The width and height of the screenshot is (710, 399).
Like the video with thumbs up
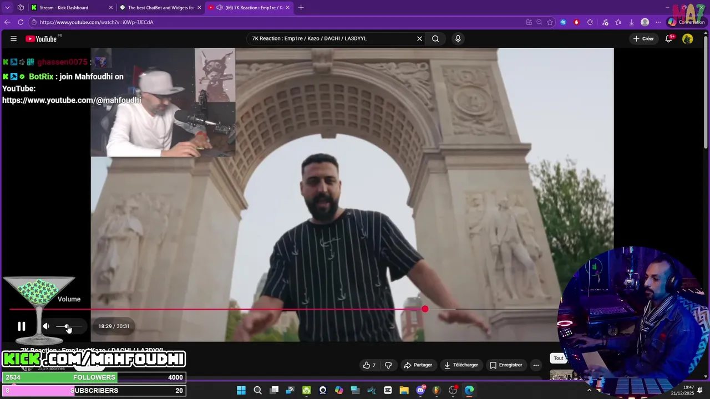click(x=369, y=365)
